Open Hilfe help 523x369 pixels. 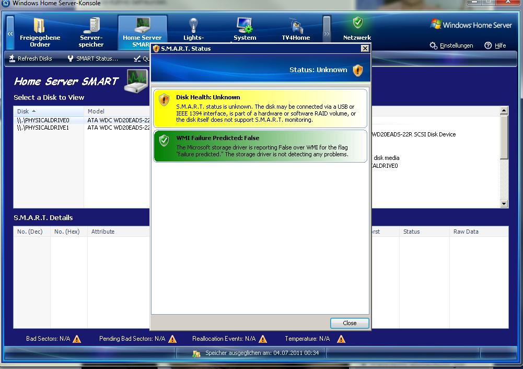[495, 45]
